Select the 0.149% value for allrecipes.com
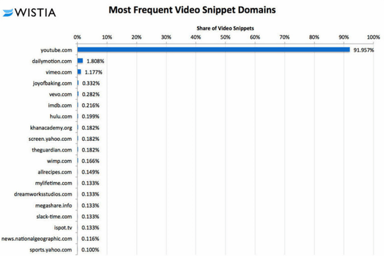The image size is (384, 256). pos(90,172)
